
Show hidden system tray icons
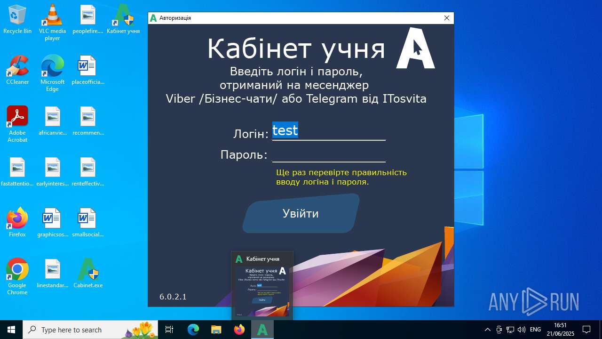pos(488,330)
